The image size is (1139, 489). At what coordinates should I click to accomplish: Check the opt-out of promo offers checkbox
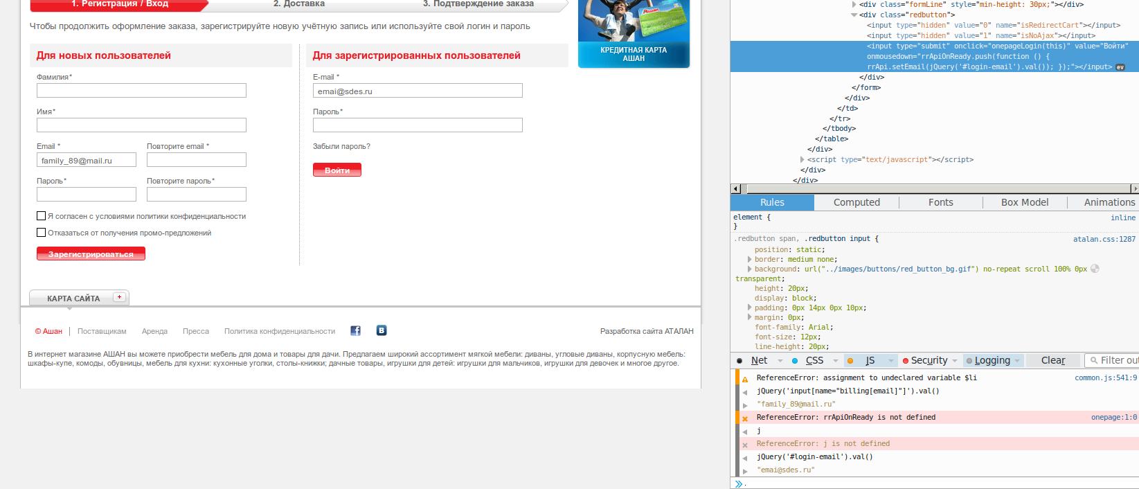[41, 233]
